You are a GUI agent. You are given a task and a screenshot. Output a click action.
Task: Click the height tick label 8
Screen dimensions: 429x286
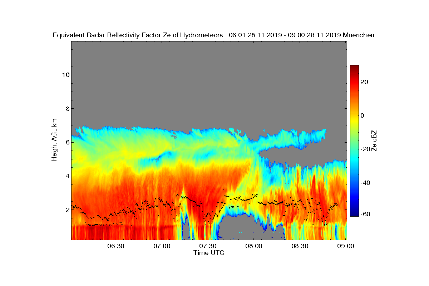point(67,109)
